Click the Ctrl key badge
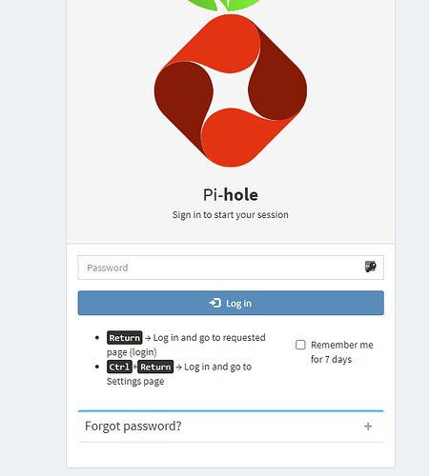The width and height of the screenshot is (429, 476). tap(119, 367)
